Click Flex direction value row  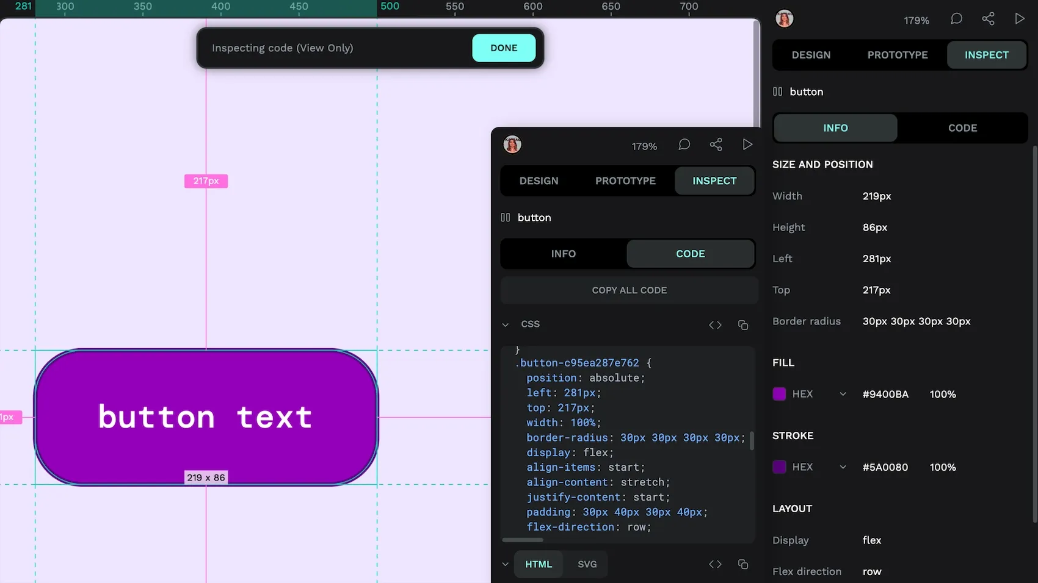click(872, 571)
